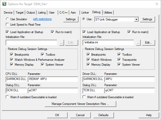Confirm with the OK button
The width and height of the screenshot is (161, 120).
click(x=57, y=115)
